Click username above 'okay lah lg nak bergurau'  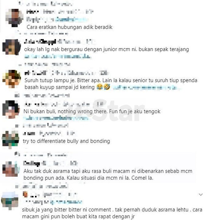40,41
